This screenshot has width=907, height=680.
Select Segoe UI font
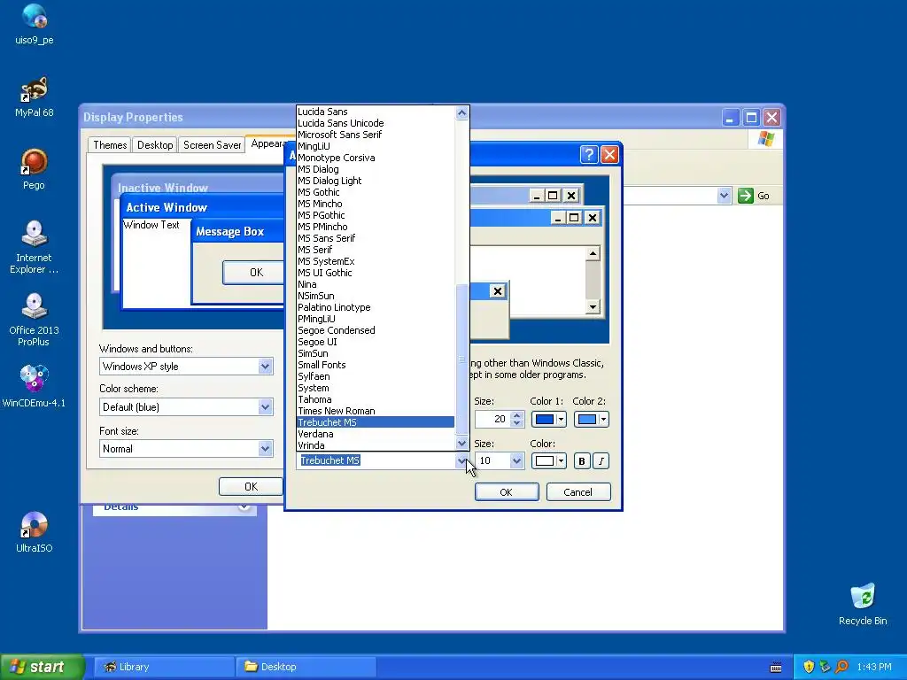376,343
